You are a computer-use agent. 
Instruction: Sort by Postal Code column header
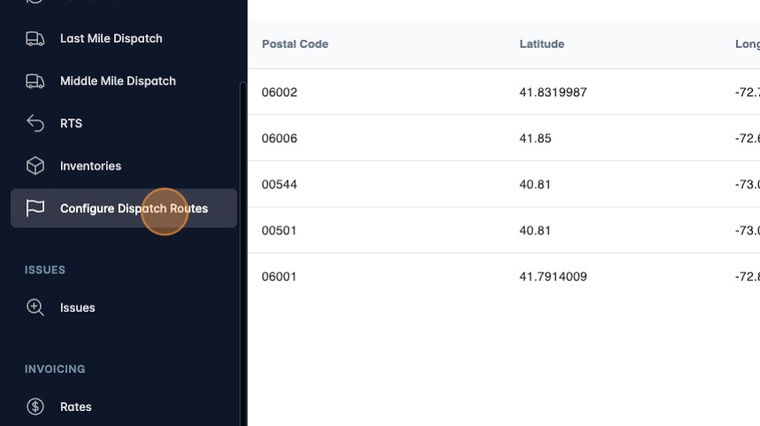coord(295,44)
